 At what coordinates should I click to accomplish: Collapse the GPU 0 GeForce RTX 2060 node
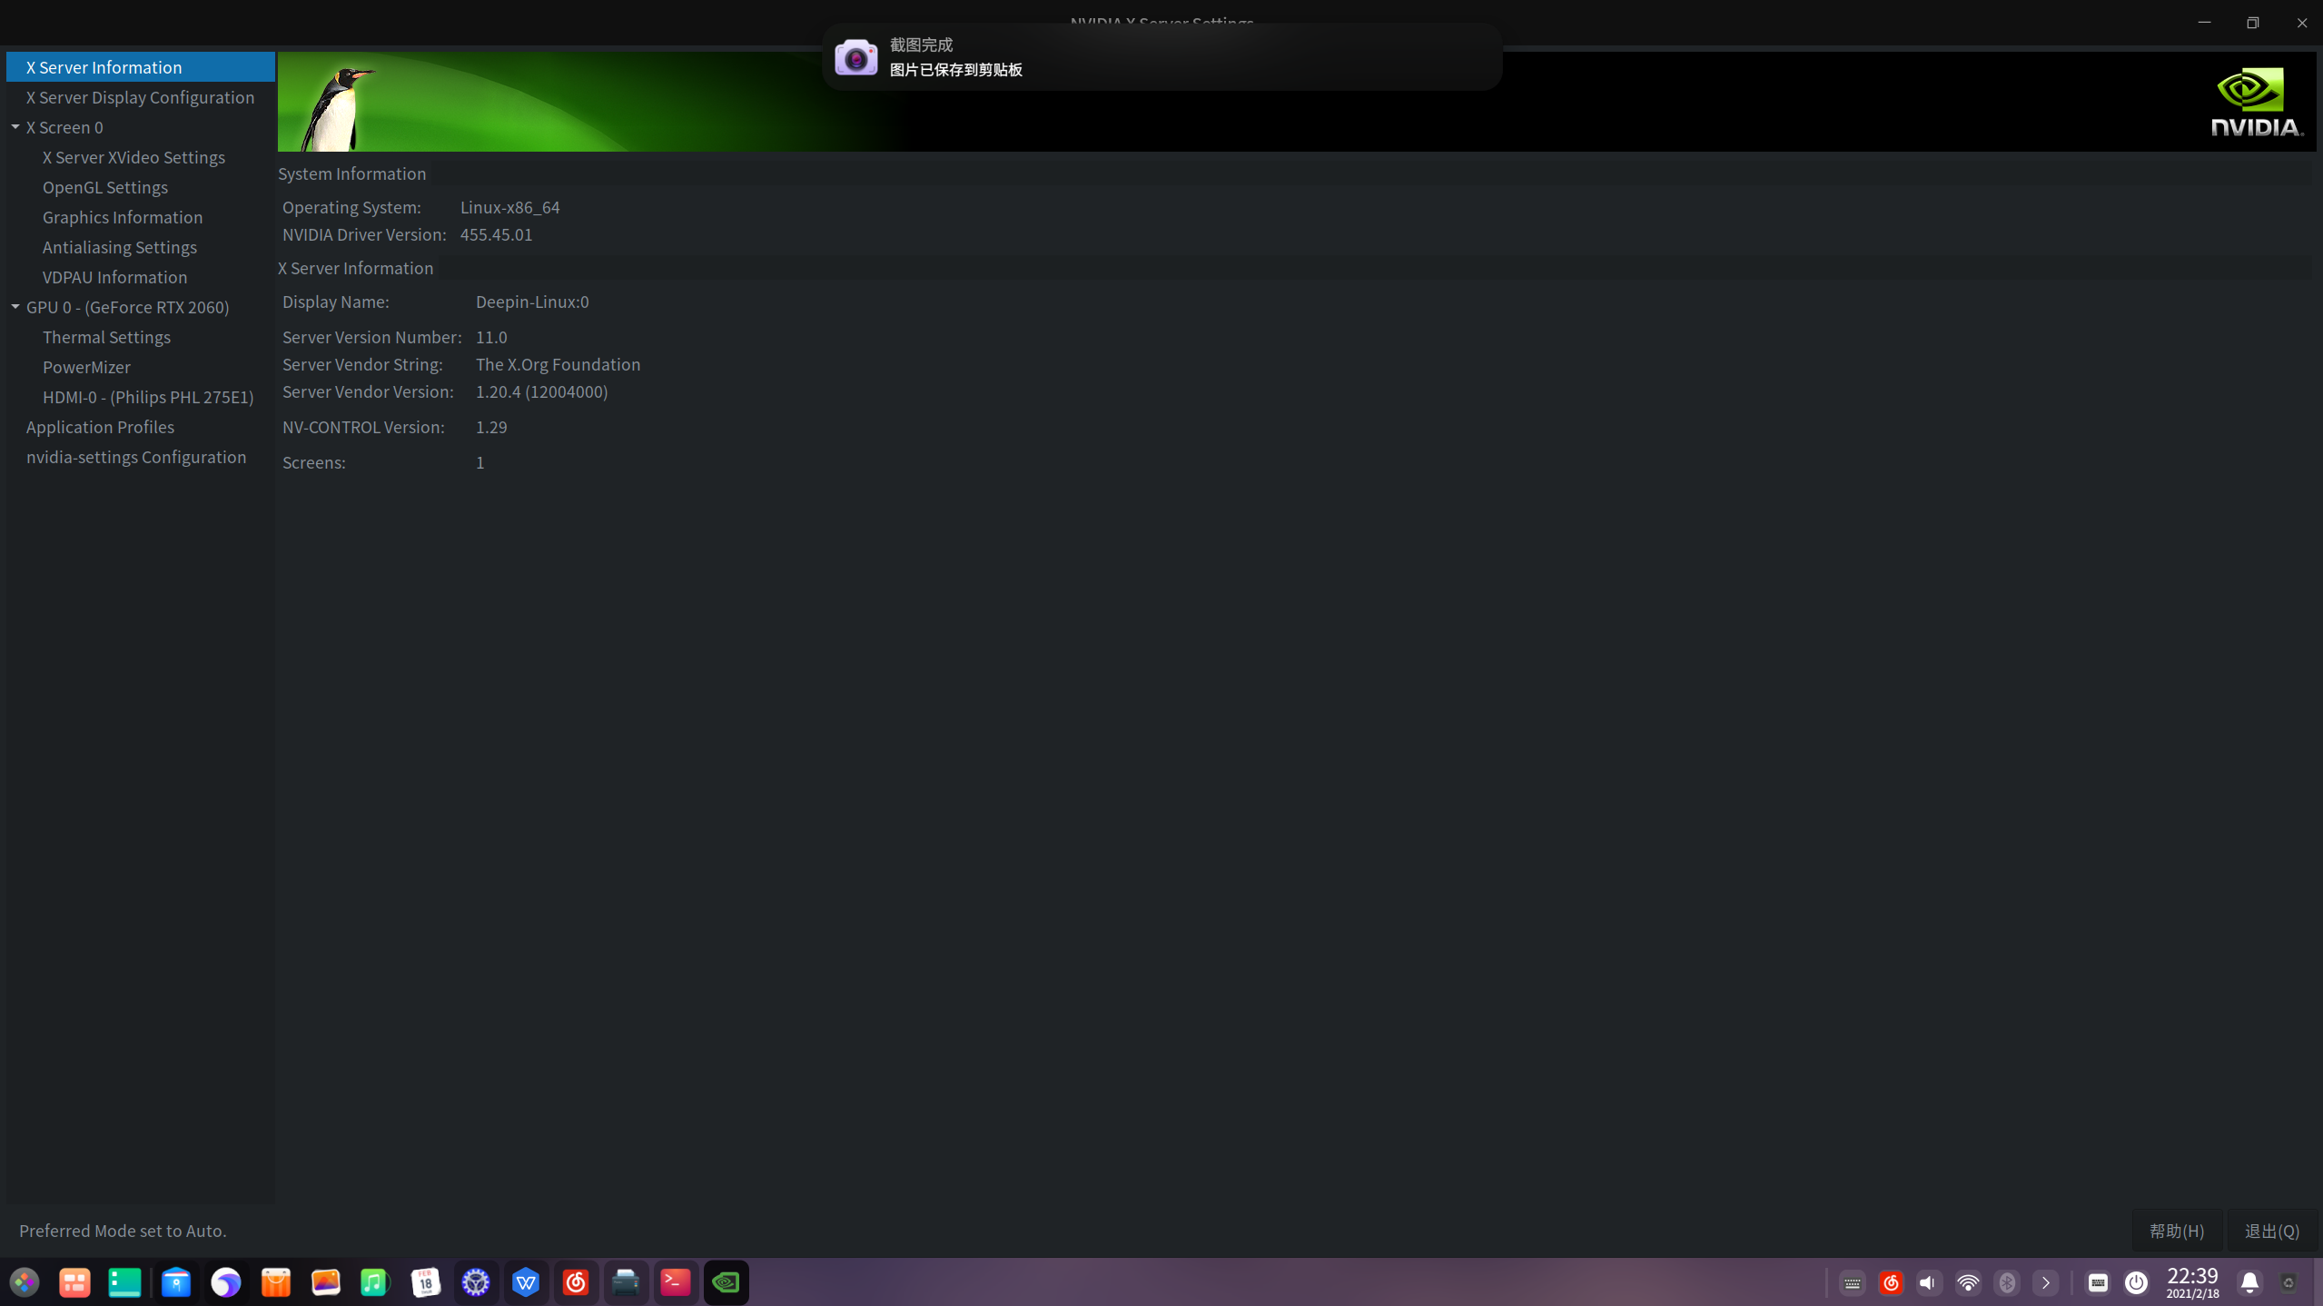click(x=15, y=307)
